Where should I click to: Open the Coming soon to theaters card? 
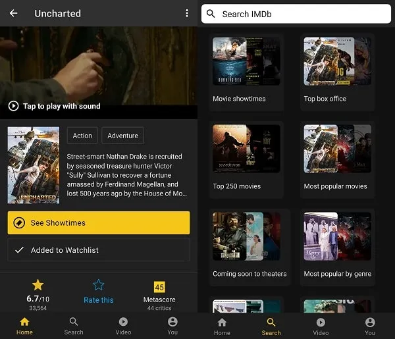pos(250,248)
